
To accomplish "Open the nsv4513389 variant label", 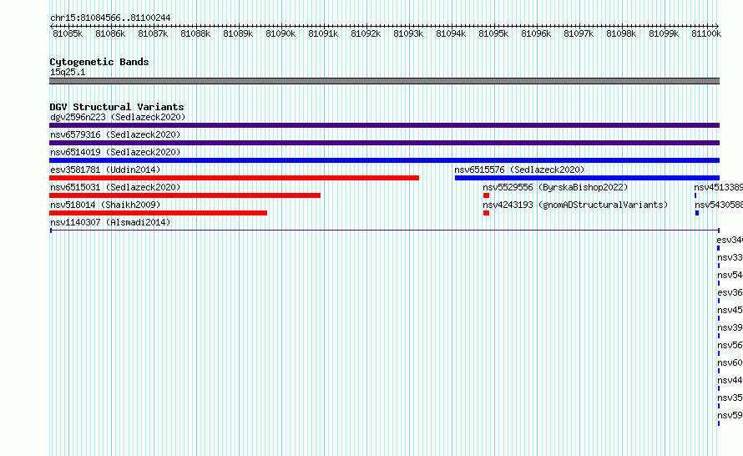I will click(x=718, y=187).
